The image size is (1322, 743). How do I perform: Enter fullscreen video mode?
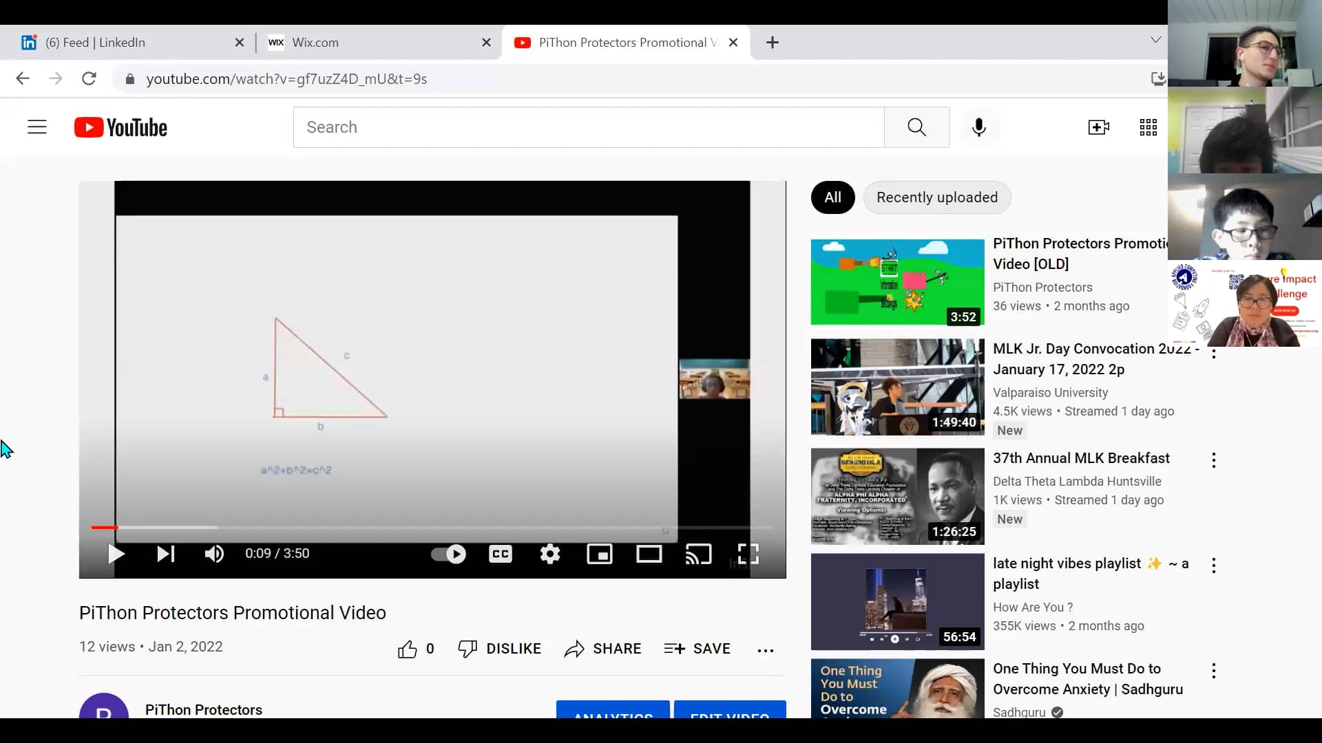[x=748, y=554]
